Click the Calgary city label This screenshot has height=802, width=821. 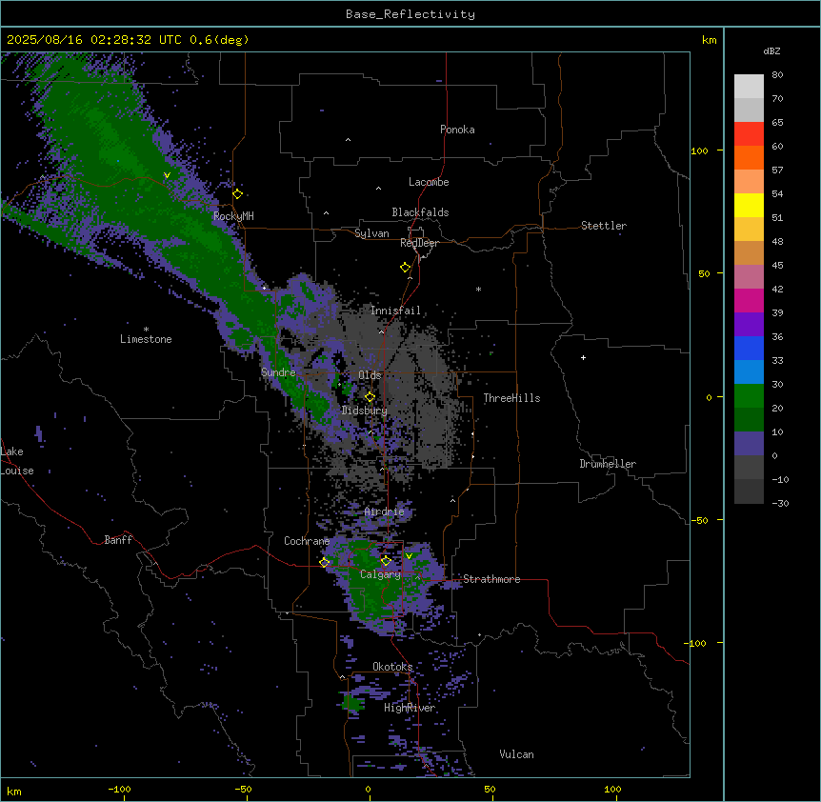(x=380, y=574)
